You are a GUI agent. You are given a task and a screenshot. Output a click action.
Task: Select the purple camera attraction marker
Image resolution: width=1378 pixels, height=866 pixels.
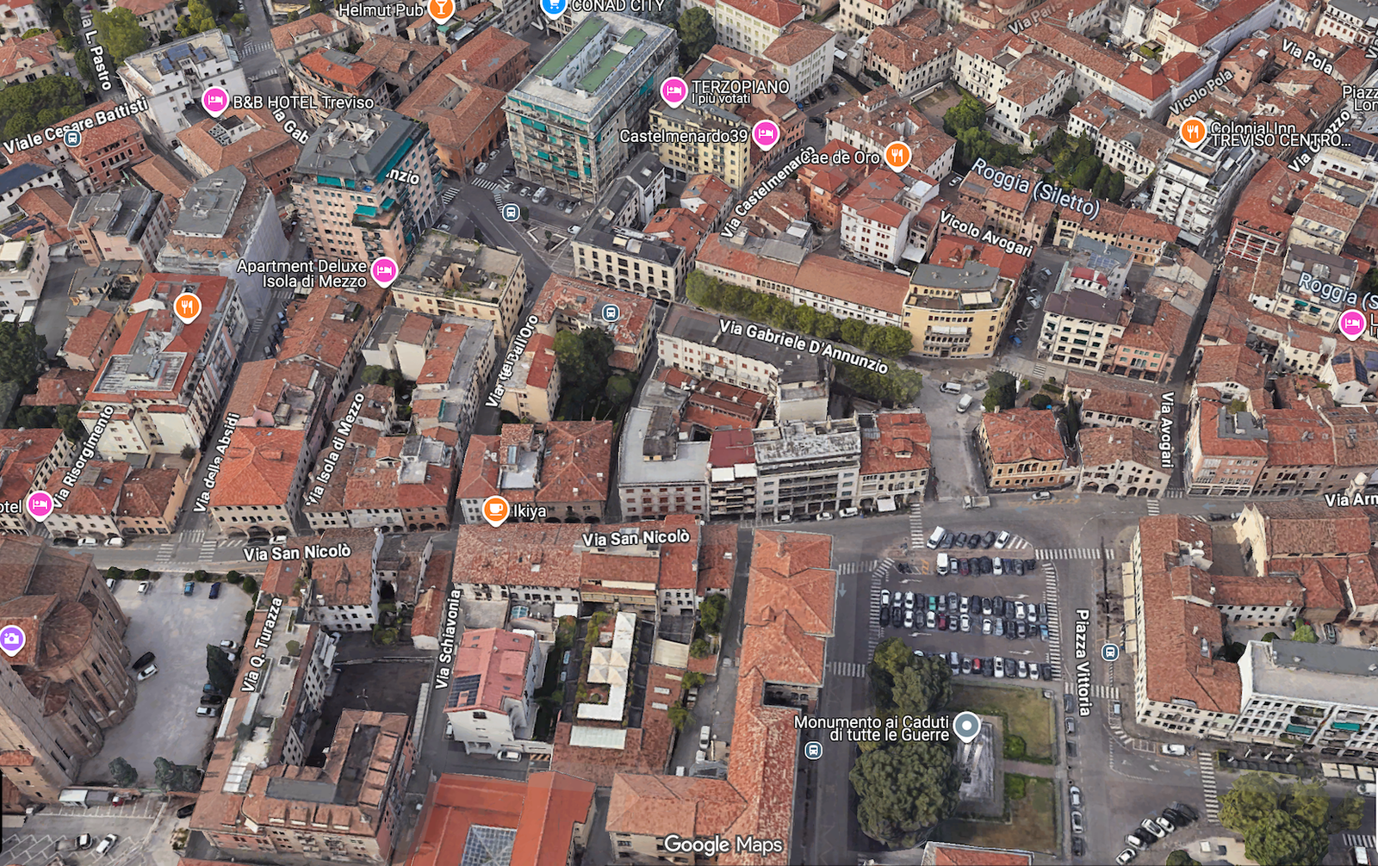point(11,639)
